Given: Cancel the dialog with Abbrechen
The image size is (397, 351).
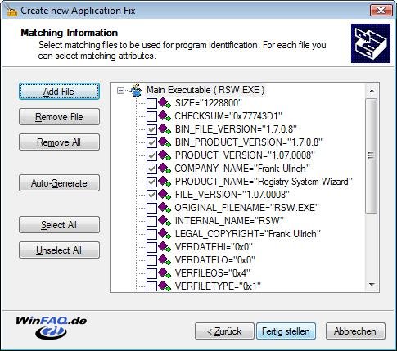Looking at the screenshot, I should (x=355, y=331).
